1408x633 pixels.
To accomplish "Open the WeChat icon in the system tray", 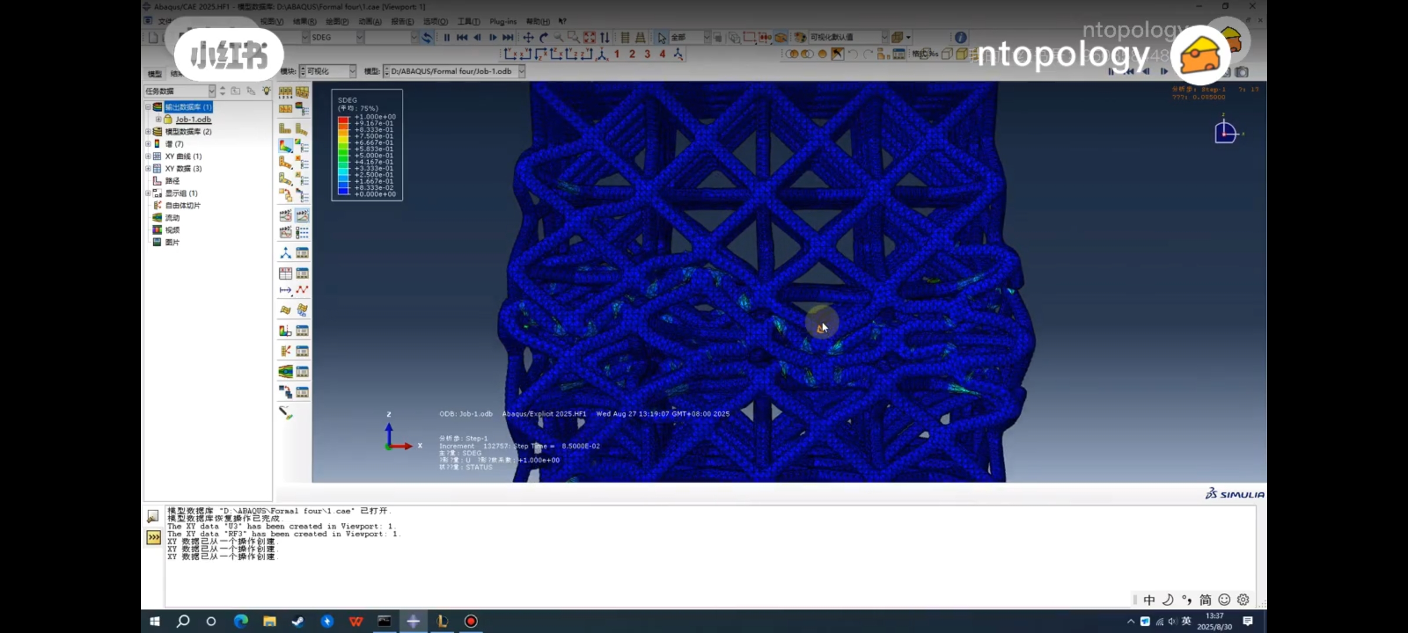I will [1145, 620].
